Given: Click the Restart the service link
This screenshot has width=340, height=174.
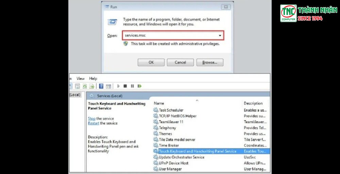Looking at the screenshot, I should coord(93,123).
